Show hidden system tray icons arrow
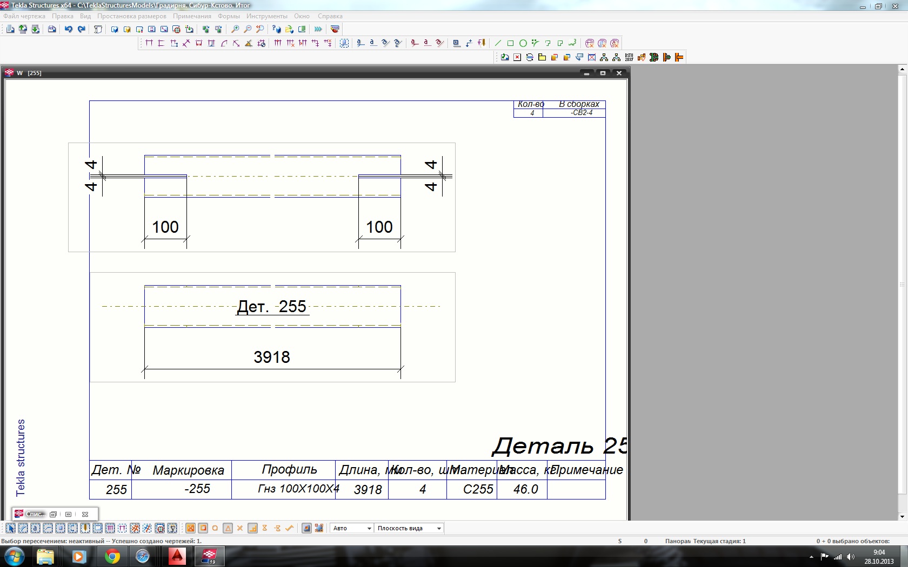This screenshot has height=567, width=908. coord(811,557)
